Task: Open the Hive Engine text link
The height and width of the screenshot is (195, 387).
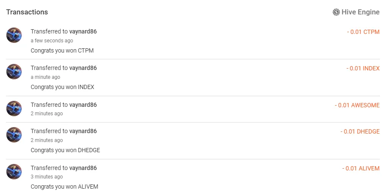Action: click(x=360, y=12)
